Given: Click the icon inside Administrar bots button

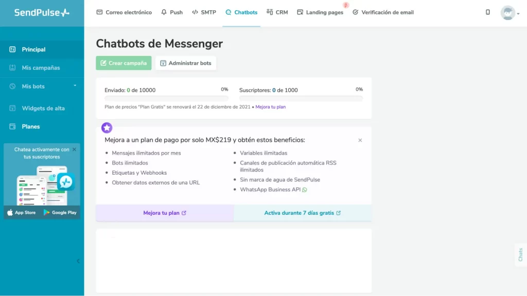Looking at the screenshot, I should (x=163, y=63).
